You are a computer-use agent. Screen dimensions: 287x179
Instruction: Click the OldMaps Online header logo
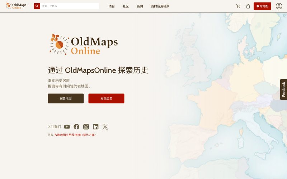tap(16, 6)
